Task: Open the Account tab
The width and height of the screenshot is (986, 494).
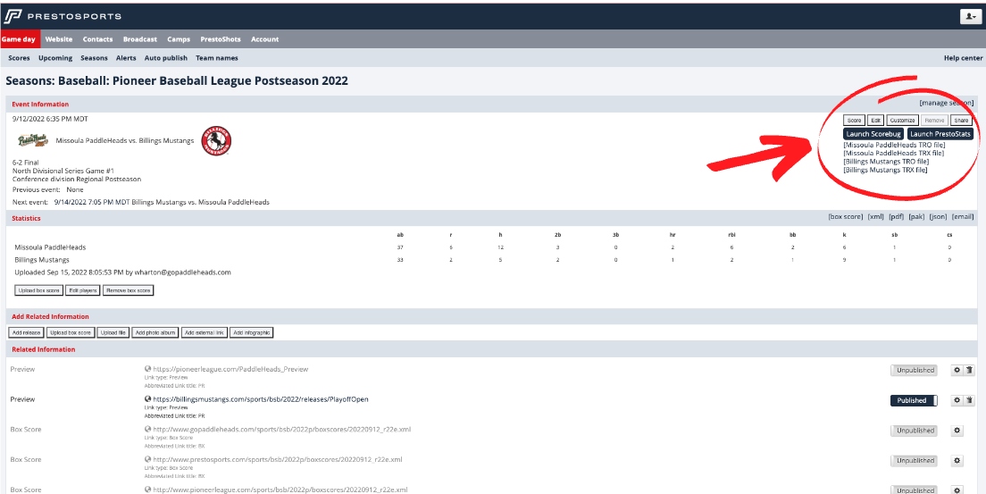Action: (264, 39)
